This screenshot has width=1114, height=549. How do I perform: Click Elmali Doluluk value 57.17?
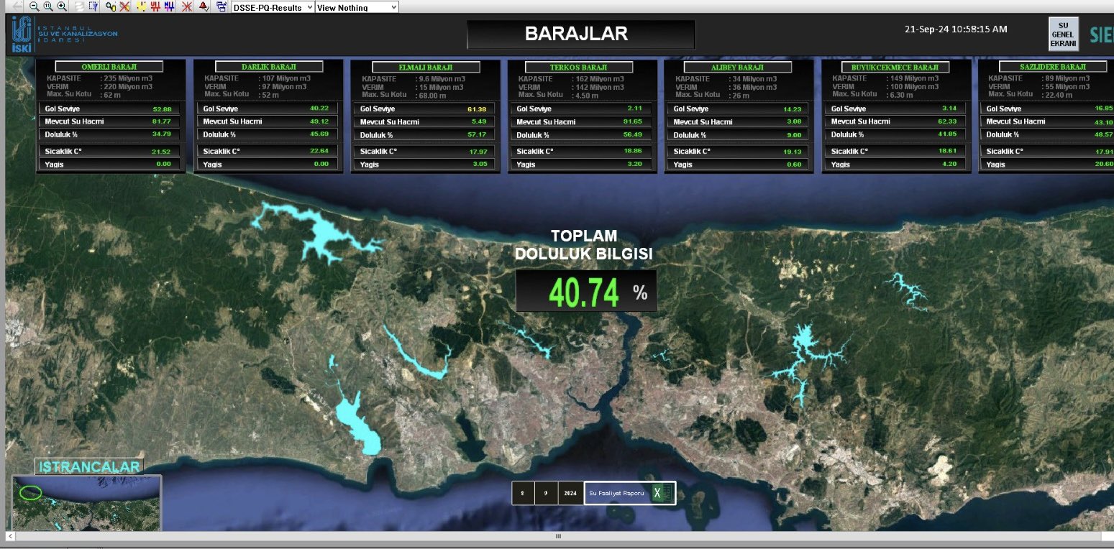pyautogui.click(x=477, y=135)
